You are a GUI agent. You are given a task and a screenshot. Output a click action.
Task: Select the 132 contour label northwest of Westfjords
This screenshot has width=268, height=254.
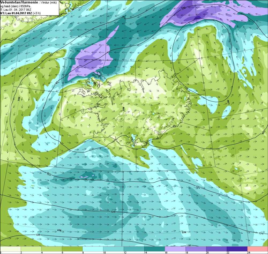point(51,55)
